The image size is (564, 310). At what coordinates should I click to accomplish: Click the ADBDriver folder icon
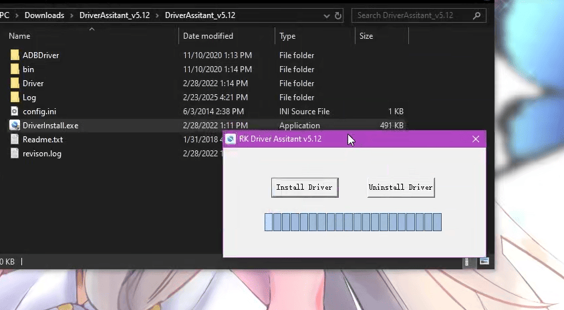tap(15, 55)
